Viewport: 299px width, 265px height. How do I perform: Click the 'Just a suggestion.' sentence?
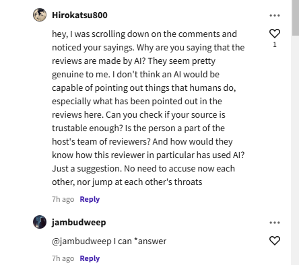pos(87,169)
